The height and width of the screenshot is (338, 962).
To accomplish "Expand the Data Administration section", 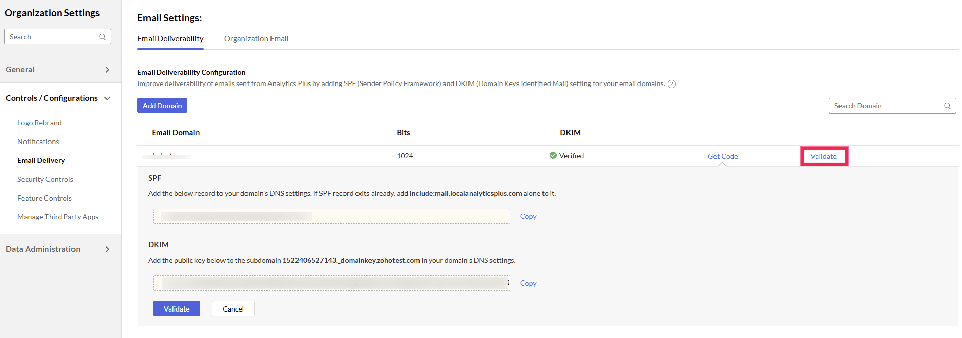I will pyautogui.click(x=107, y=249).
